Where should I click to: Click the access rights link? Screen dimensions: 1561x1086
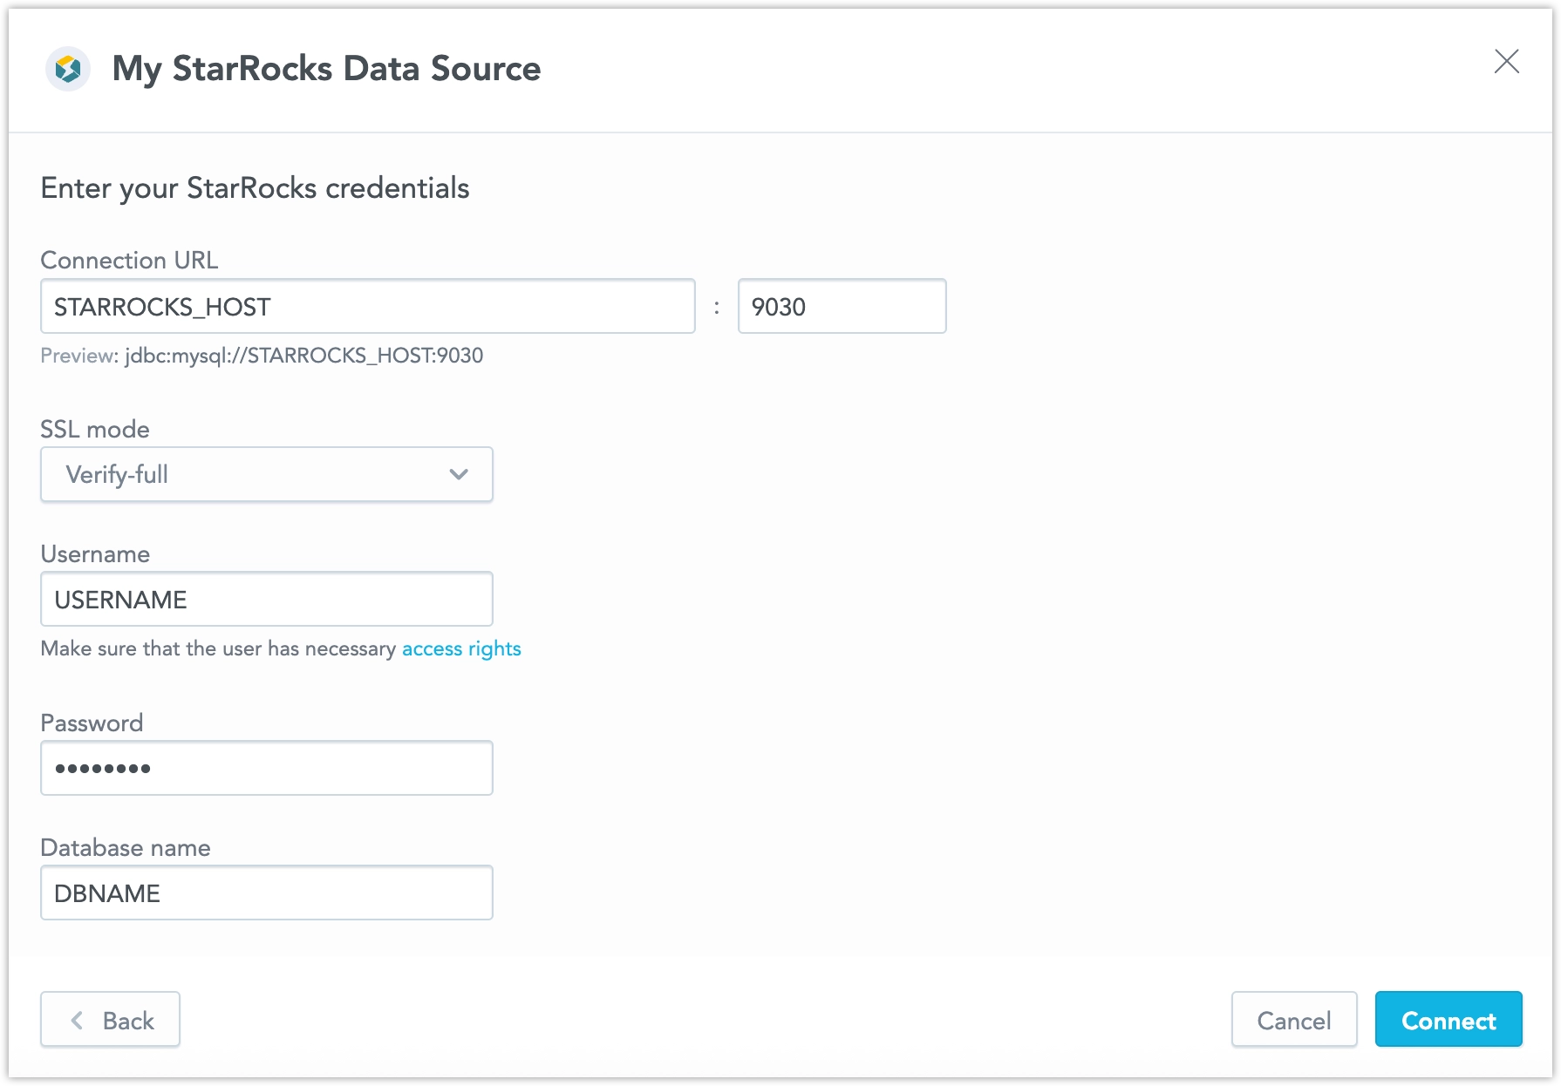(x=460, y=648)
